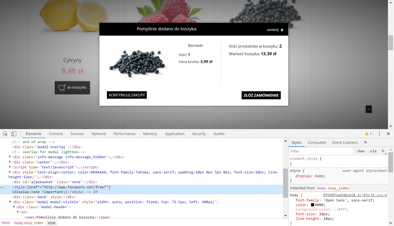Toggle the .cls class editor
Viewport: 394px width, 226px height.
[x=372, y=151]
